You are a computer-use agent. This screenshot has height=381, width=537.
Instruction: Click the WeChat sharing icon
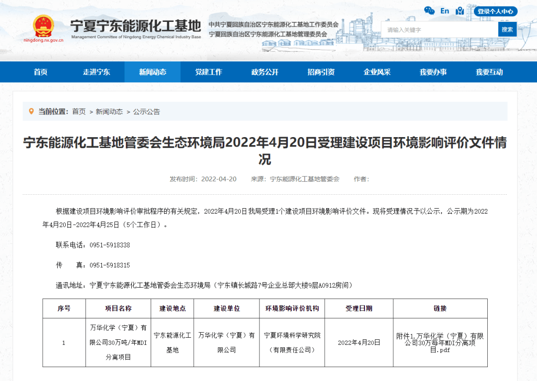pyautogui.click(x=430, y=10)
